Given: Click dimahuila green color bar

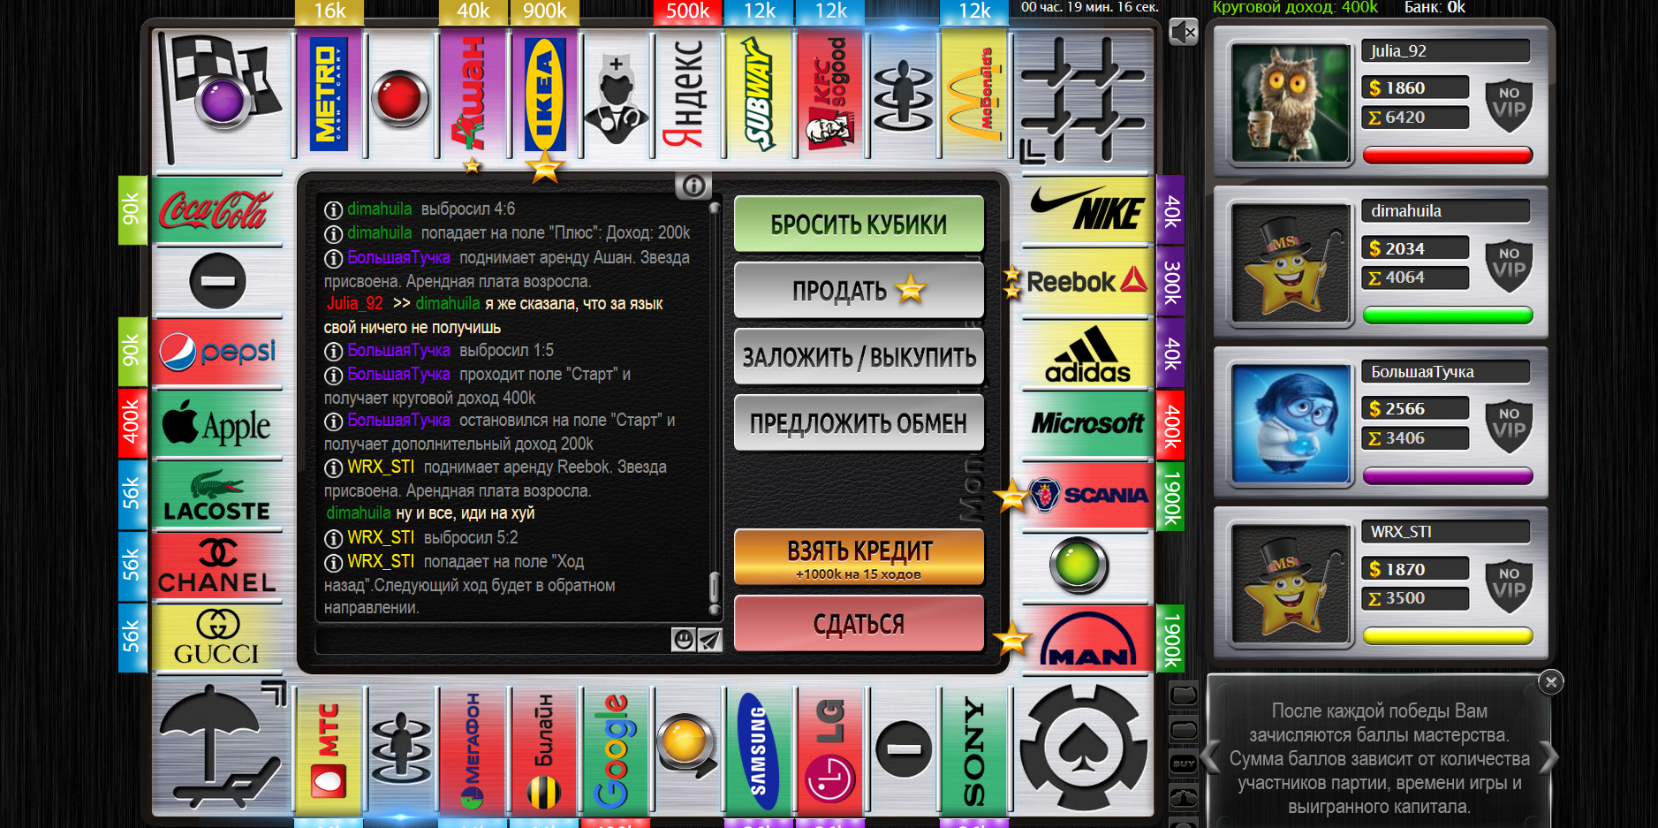Looking at the screenshot, I should point(1447,315).
